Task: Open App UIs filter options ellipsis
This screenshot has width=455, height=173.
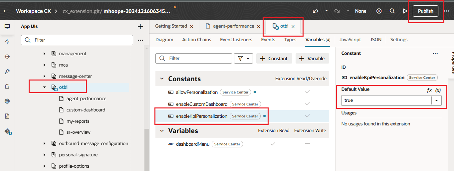Action: [x=140, y=40]
